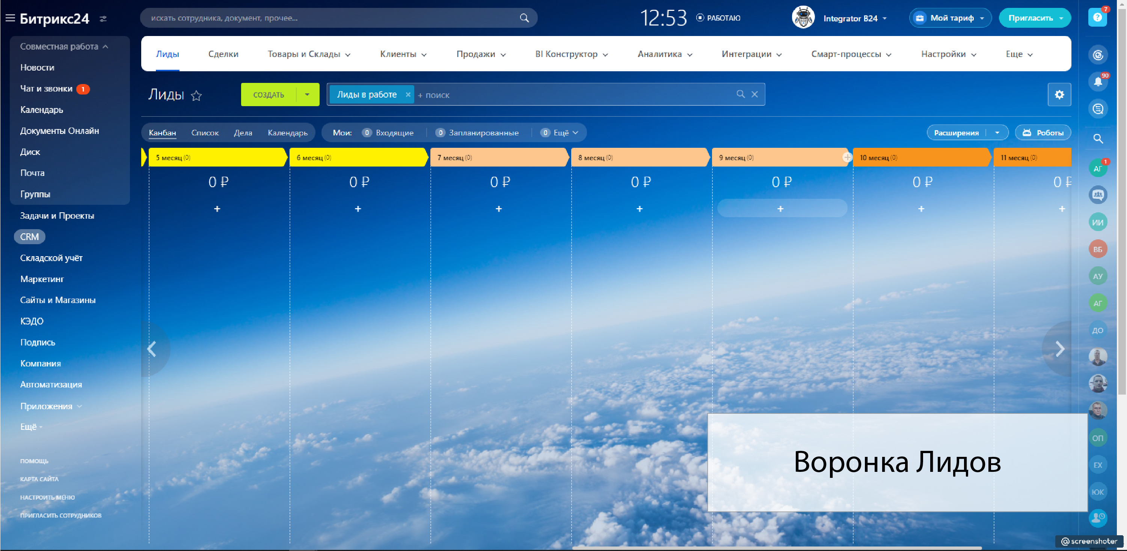Switch to the Список view

point(205,133)
